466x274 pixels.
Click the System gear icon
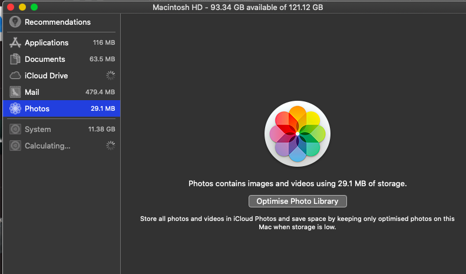tap(15, 129)
